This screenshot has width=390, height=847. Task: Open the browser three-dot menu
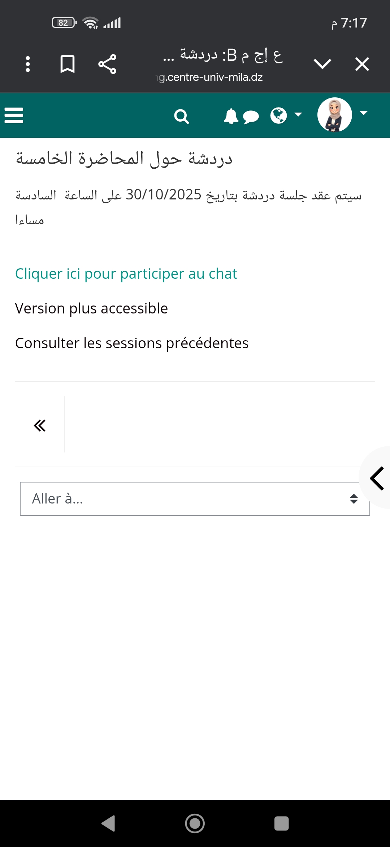(28, 64)
